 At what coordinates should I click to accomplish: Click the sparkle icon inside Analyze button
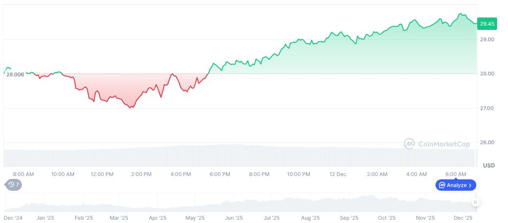point(442,185)
